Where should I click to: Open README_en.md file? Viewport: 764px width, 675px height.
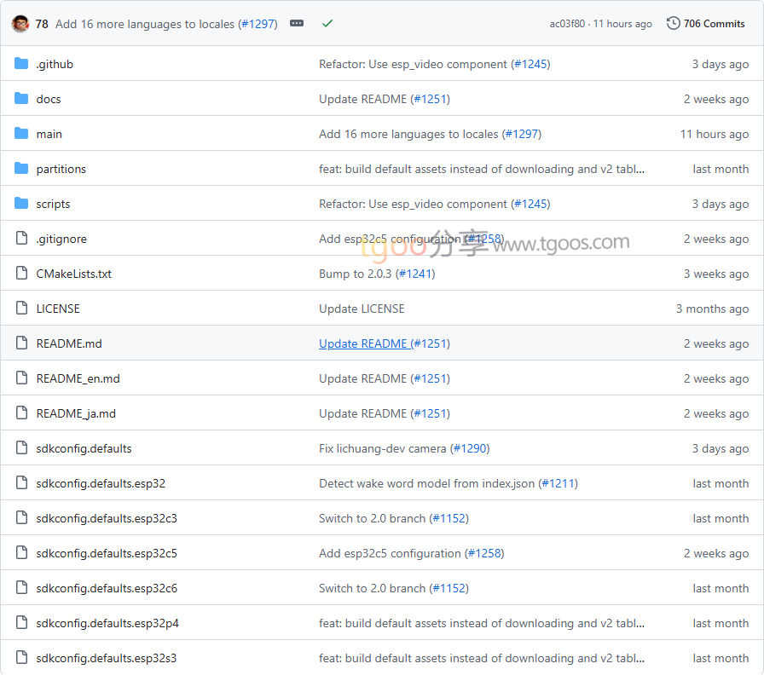point(78,378)
